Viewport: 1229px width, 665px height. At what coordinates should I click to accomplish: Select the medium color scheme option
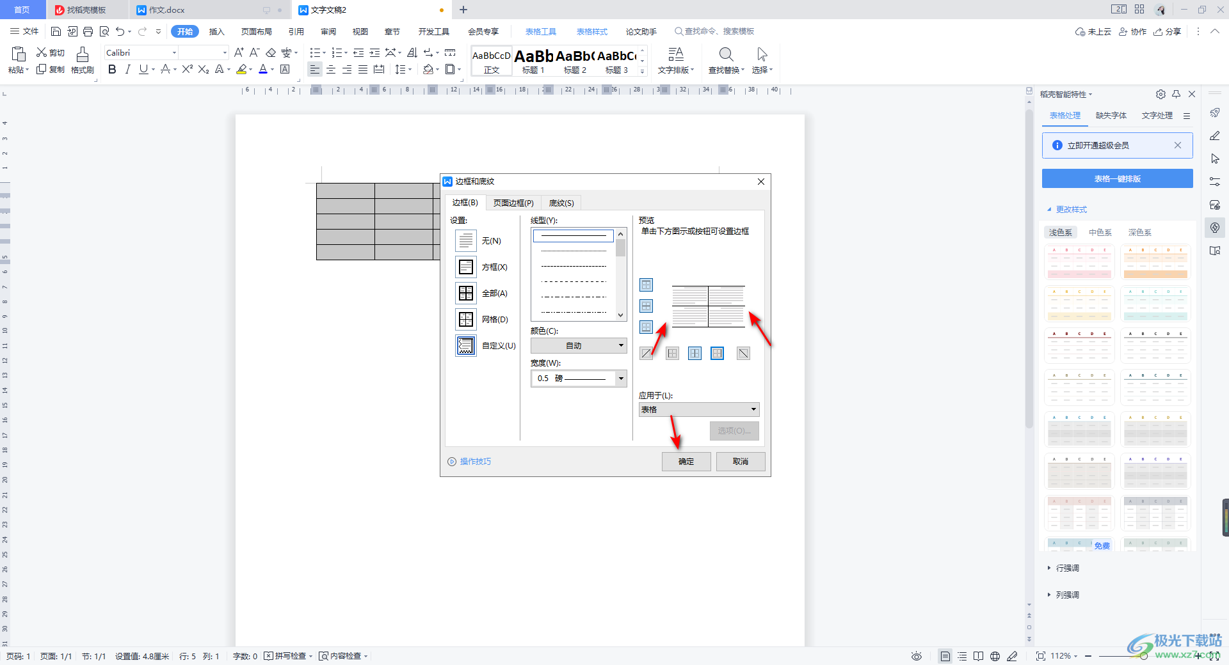(x=1100, y=233)
